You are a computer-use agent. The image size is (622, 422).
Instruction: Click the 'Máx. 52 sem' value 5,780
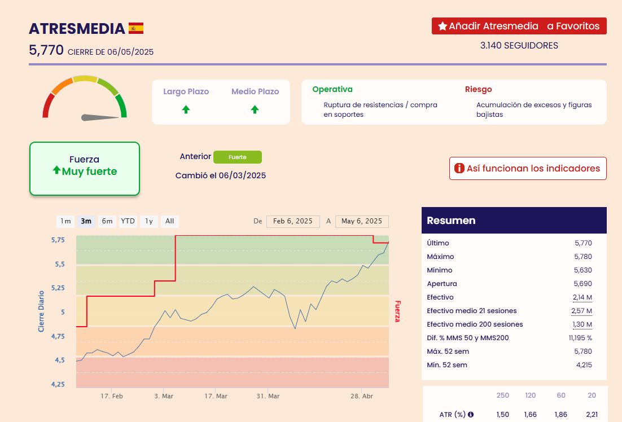click(x=583, y=351)
